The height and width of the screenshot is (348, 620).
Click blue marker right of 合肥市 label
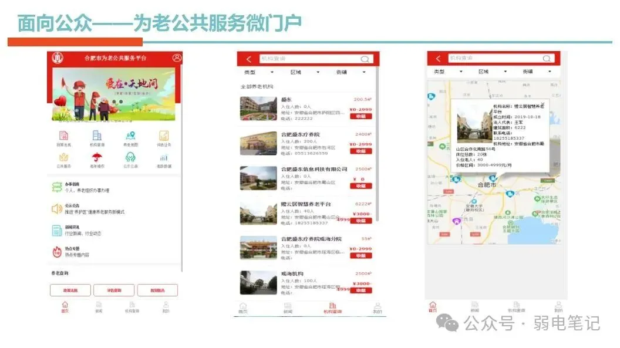510,194
